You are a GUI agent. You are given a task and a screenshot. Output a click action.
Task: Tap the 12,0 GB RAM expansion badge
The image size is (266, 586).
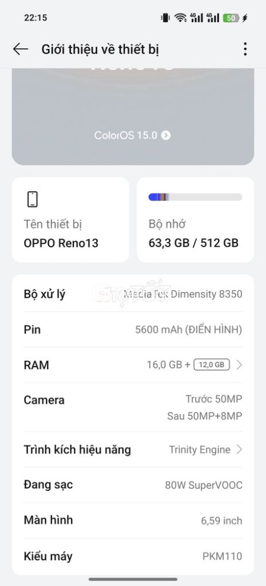click(212, 364)
